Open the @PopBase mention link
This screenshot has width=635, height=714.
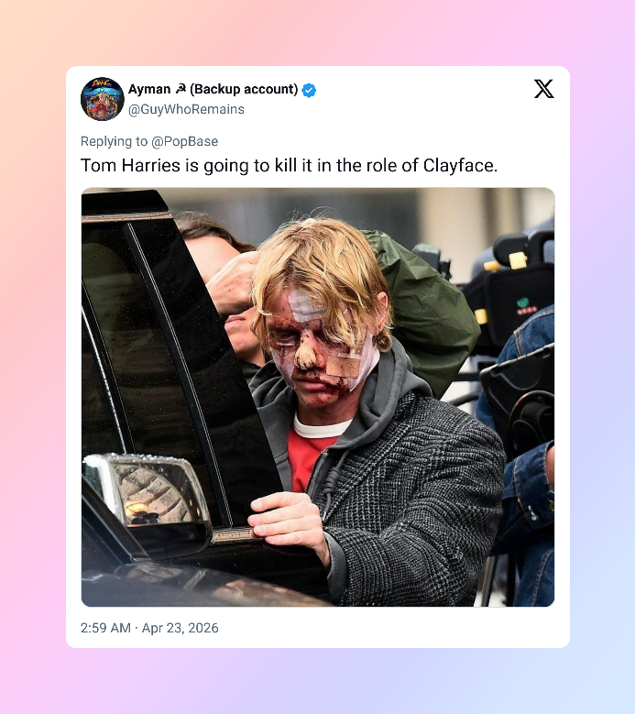pyautogui.click(x=185, y=142)
